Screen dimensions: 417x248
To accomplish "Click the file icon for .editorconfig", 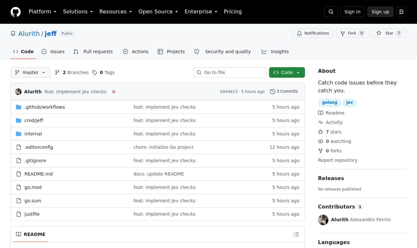I will 19,147.
